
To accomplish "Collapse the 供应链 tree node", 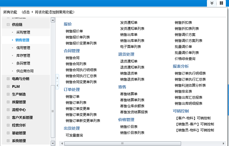I will (8, 25).
